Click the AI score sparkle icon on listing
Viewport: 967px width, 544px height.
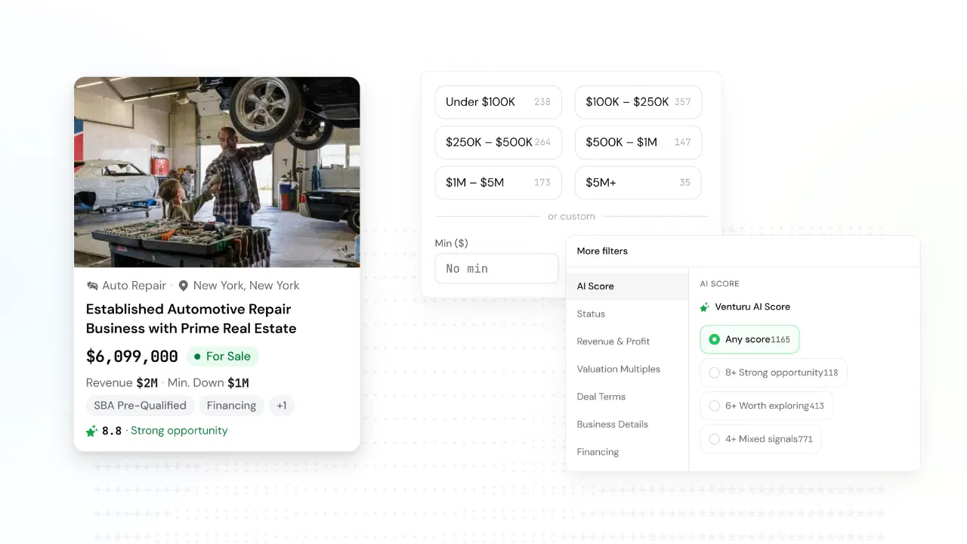[x=92, y=431]
